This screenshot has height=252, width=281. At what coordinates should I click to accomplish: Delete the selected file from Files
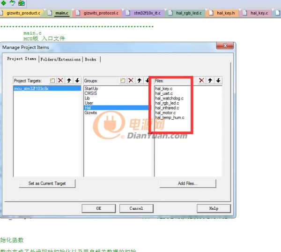click(201, 80)
